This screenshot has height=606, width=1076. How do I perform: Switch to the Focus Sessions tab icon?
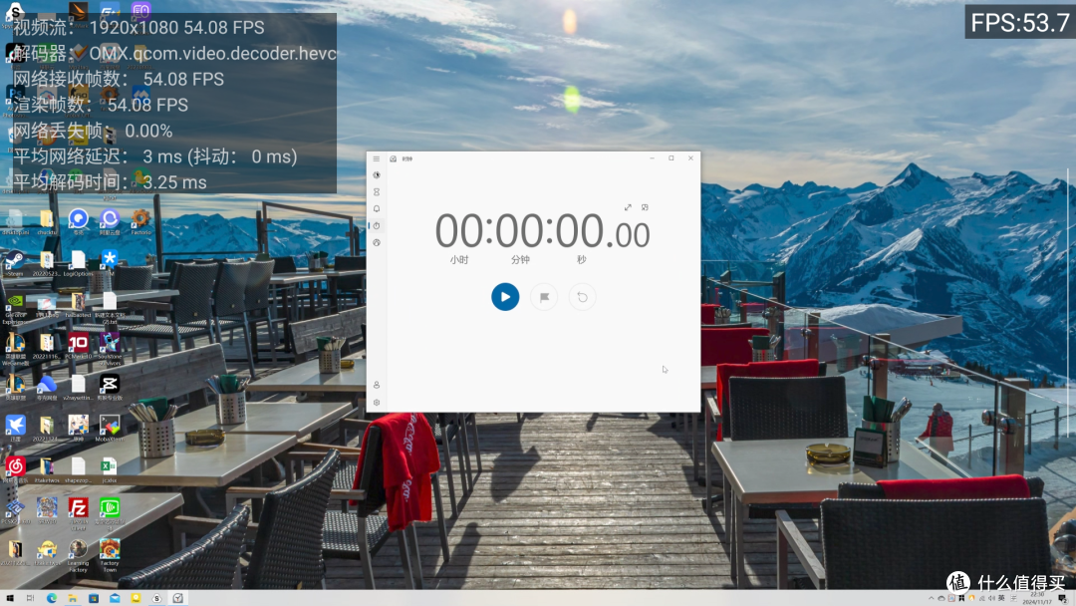(376, 175)
